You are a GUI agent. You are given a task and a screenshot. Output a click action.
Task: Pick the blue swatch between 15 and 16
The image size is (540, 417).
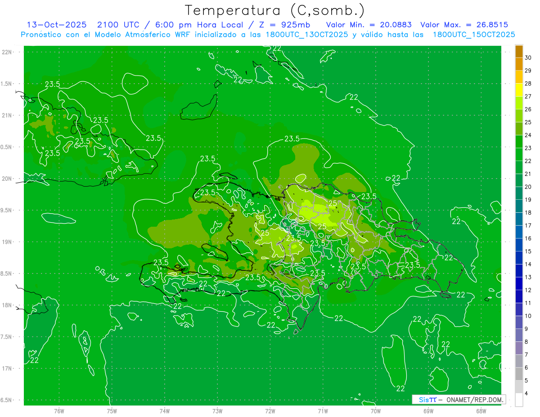click(519, 245)
